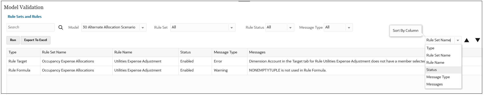Run the model validation
Screen dimensions: 484x96
13,40
